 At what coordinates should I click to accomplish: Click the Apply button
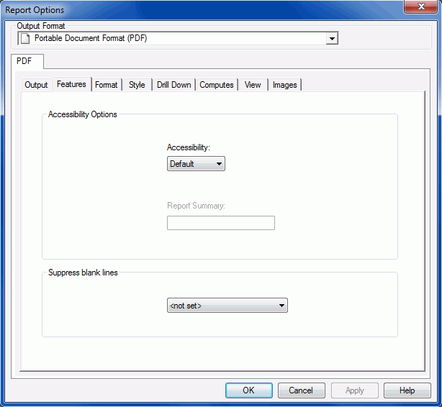point(355,390)
